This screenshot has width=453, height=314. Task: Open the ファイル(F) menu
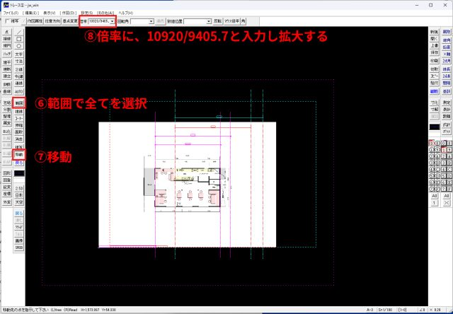(x=10, y=13)
